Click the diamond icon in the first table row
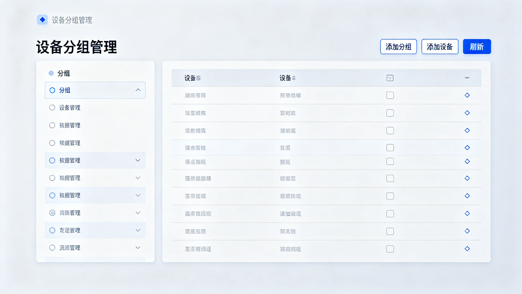Image resolution: width=522 pixels, height=294 pixels. (x=467, y=95)
